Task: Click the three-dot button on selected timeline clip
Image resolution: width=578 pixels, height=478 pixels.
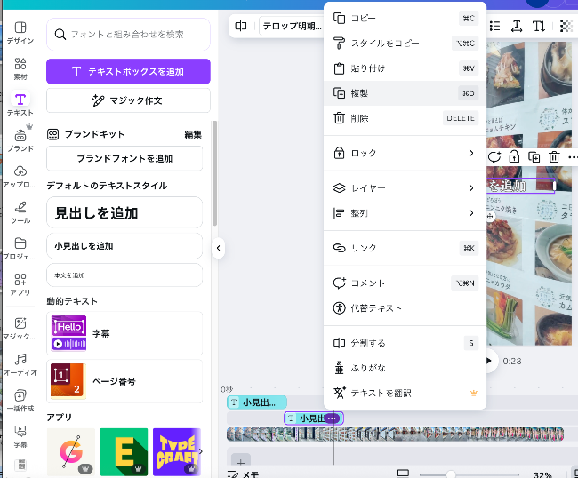Action: 332,418
